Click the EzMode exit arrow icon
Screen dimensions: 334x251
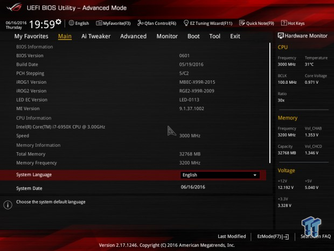click(286, 237)
